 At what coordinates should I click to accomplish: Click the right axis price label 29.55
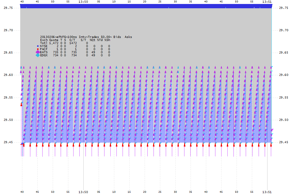(284, 98)
